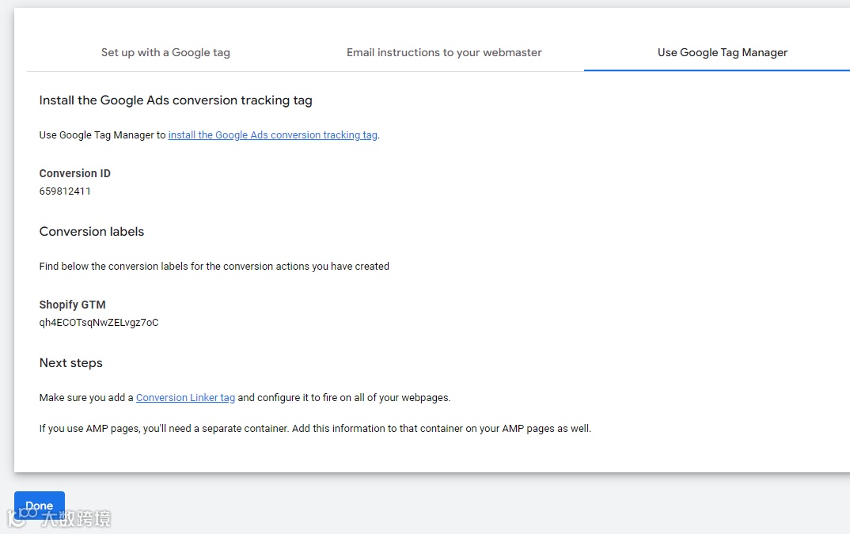This screenshot has height=534, width=850.
Task: Click the "Conversion labels" section heading
Action: pos(92,232)
